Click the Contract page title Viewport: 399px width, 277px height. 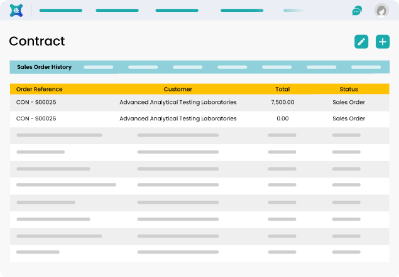pos(37,41)
